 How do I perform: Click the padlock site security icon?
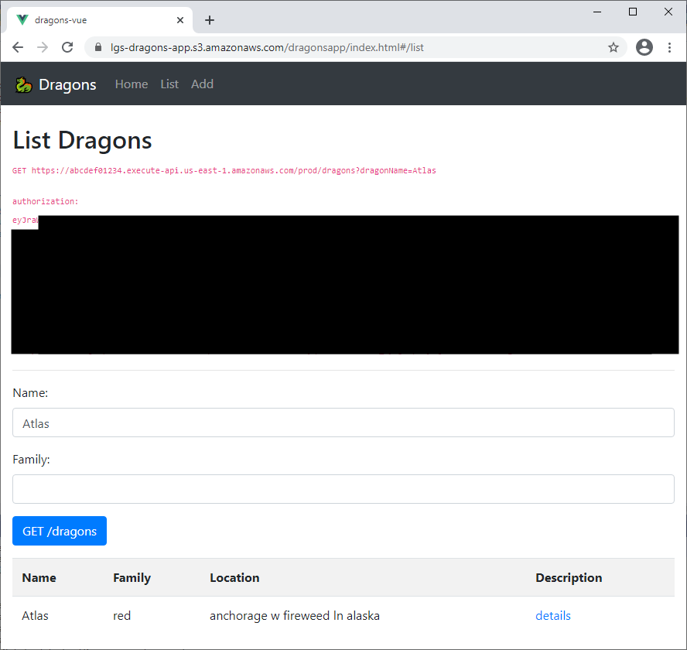(x=97, y=47)
